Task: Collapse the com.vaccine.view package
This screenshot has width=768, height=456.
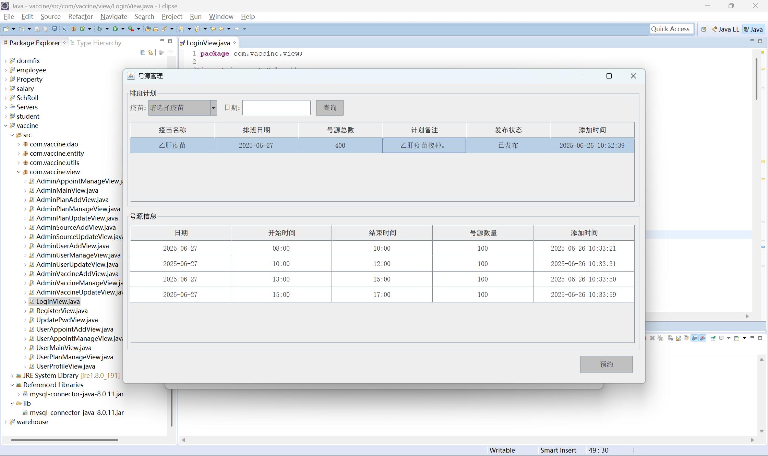Action: tap(19, 172)
